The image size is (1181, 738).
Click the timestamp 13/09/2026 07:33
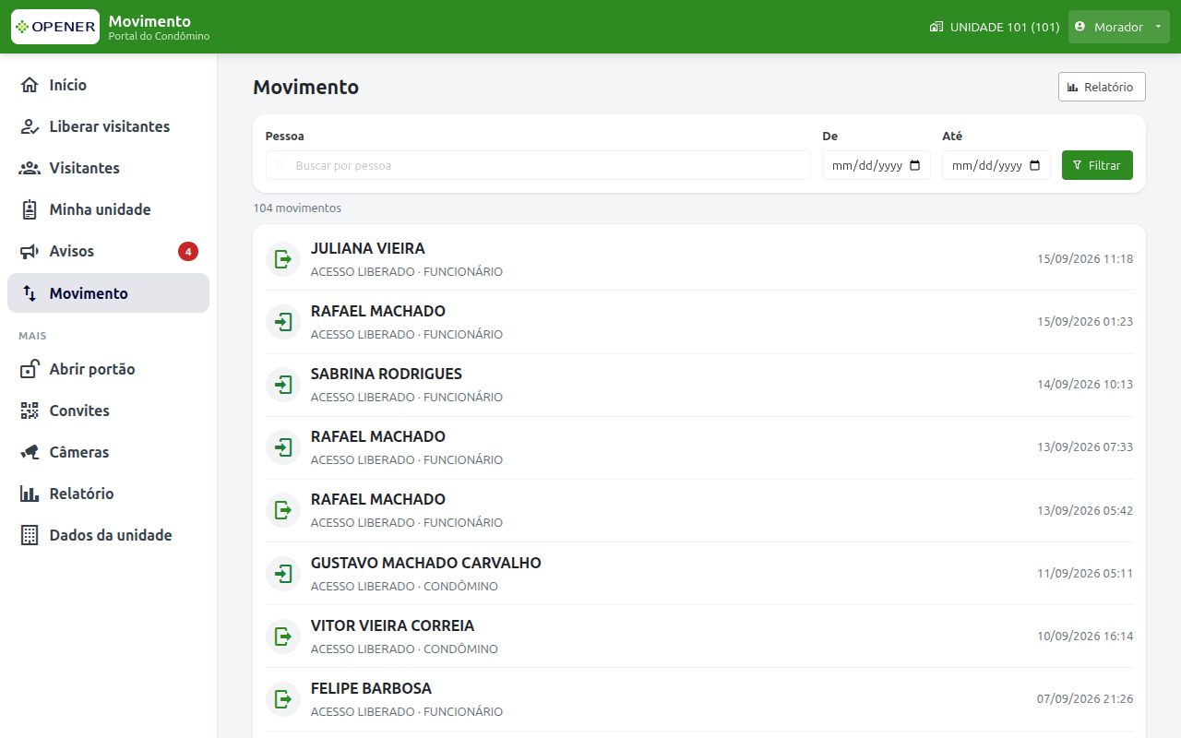coord(1085,446)
